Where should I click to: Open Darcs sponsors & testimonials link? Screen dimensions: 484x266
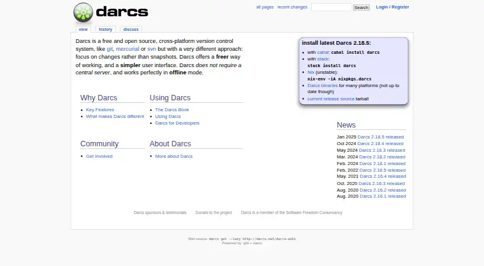coord(160,213)
